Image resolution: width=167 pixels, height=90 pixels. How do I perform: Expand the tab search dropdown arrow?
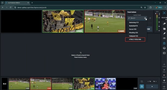tap(2, 3)
